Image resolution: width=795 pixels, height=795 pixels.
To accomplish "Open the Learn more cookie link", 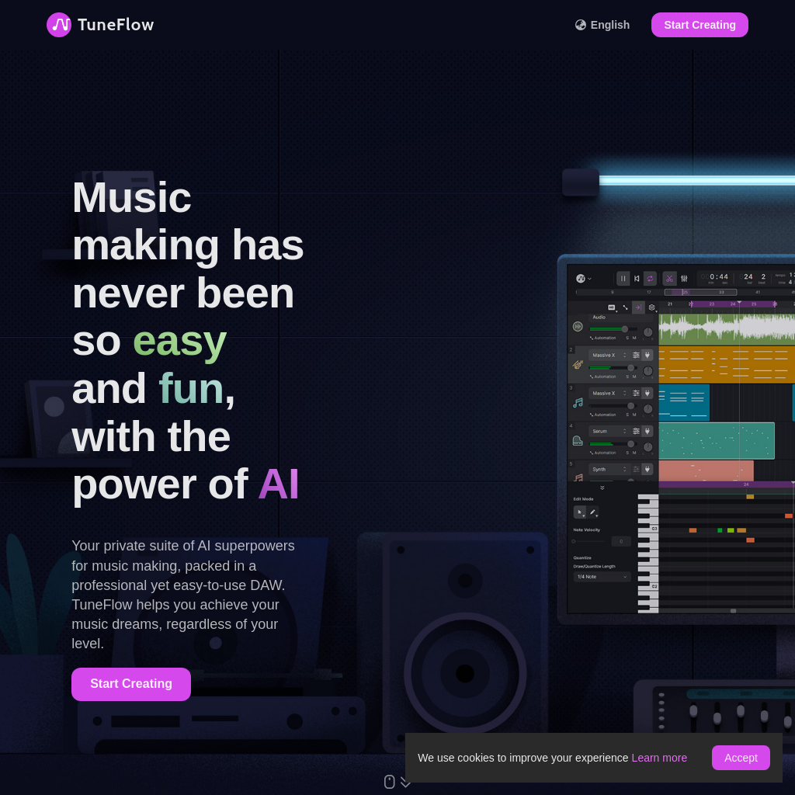I will [x=659, y=758].
